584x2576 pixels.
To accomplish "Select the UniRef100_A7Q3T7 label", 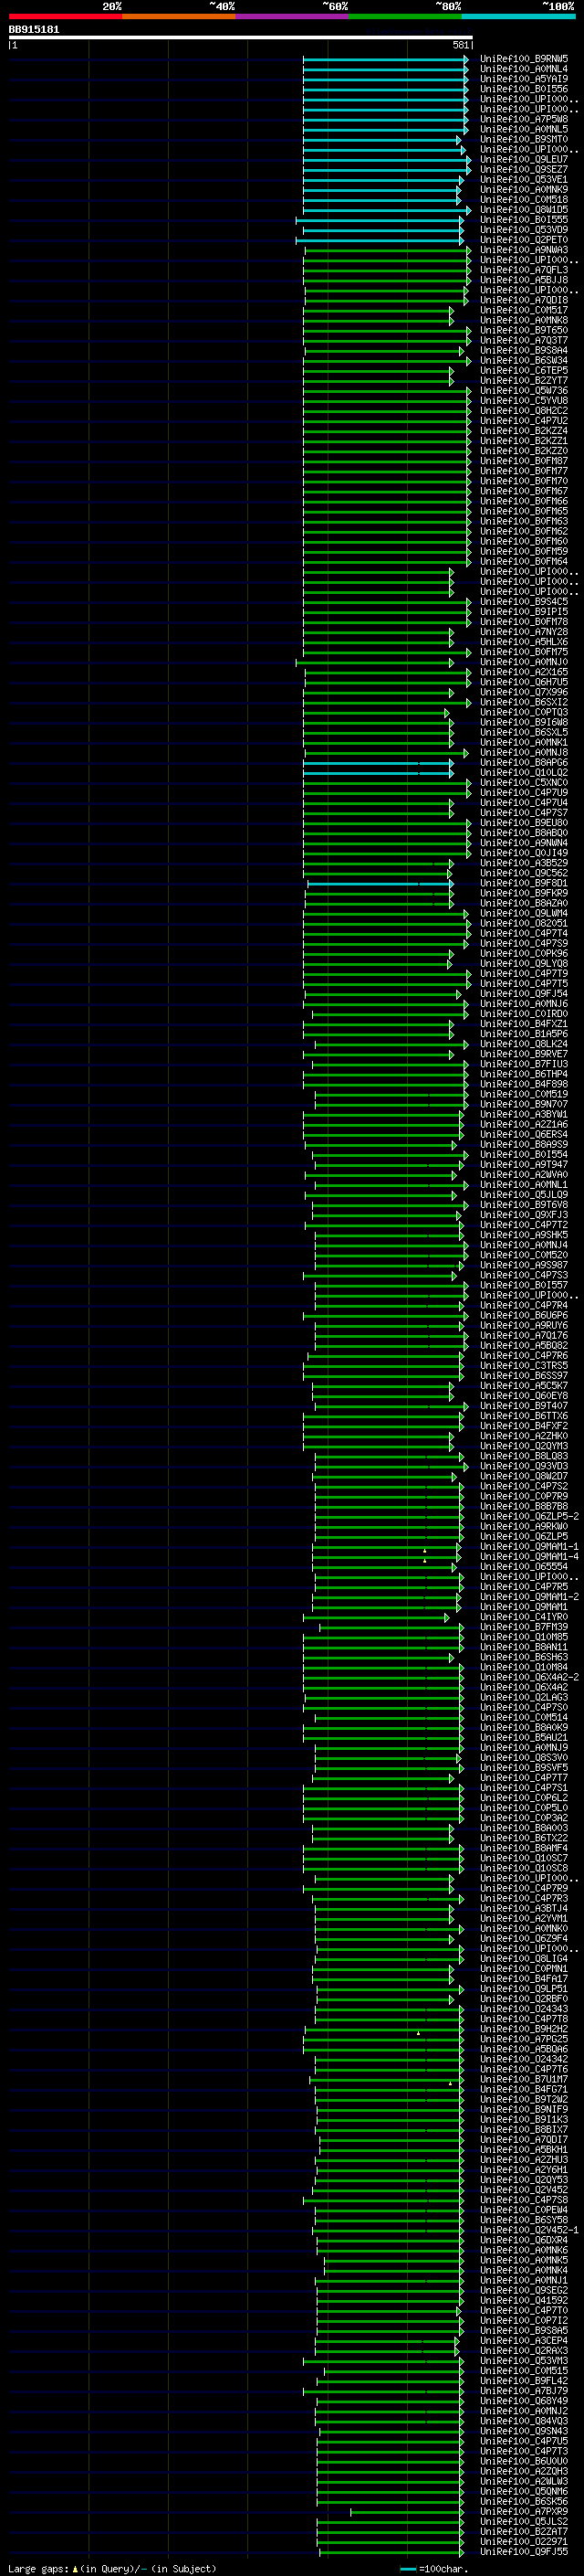I will (x=524, y=340).
